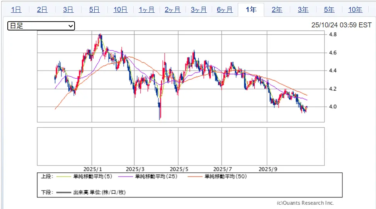Image resolution: width=376 pixels, height=209 pixels.
Task: Select the 2日 chart period tab
Action: [x=42, y=10]
